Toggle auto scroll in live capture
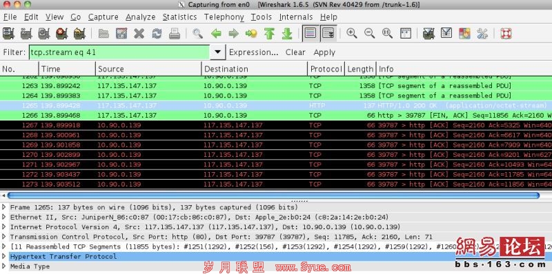 pyautogui.click(x=328, y=34)
